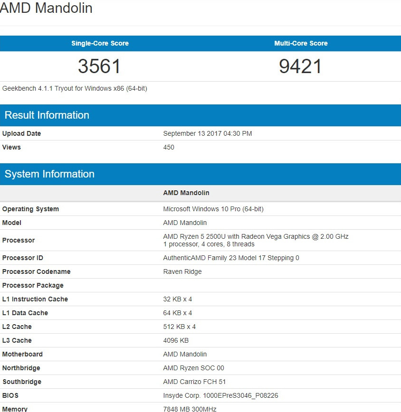Select the "Processor ID" row label
This screenshot has height=412, width=401.
[23, 258]
